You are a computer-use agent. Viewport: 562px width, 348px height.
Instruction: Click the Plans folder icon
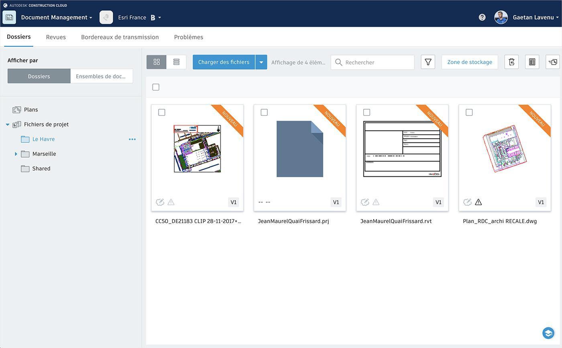[16, 110]
